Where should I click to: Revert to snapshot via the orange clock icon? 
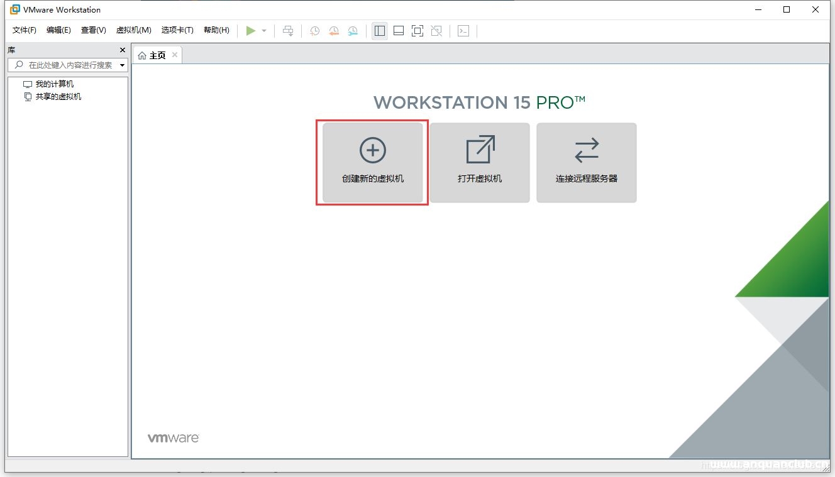(334, 30)
